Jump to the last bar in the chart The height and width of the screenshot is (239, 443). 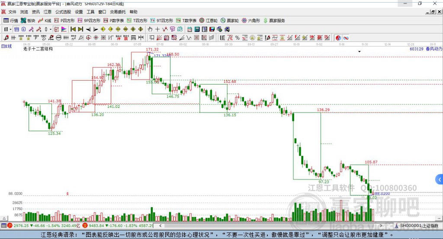tap(80, 29)
